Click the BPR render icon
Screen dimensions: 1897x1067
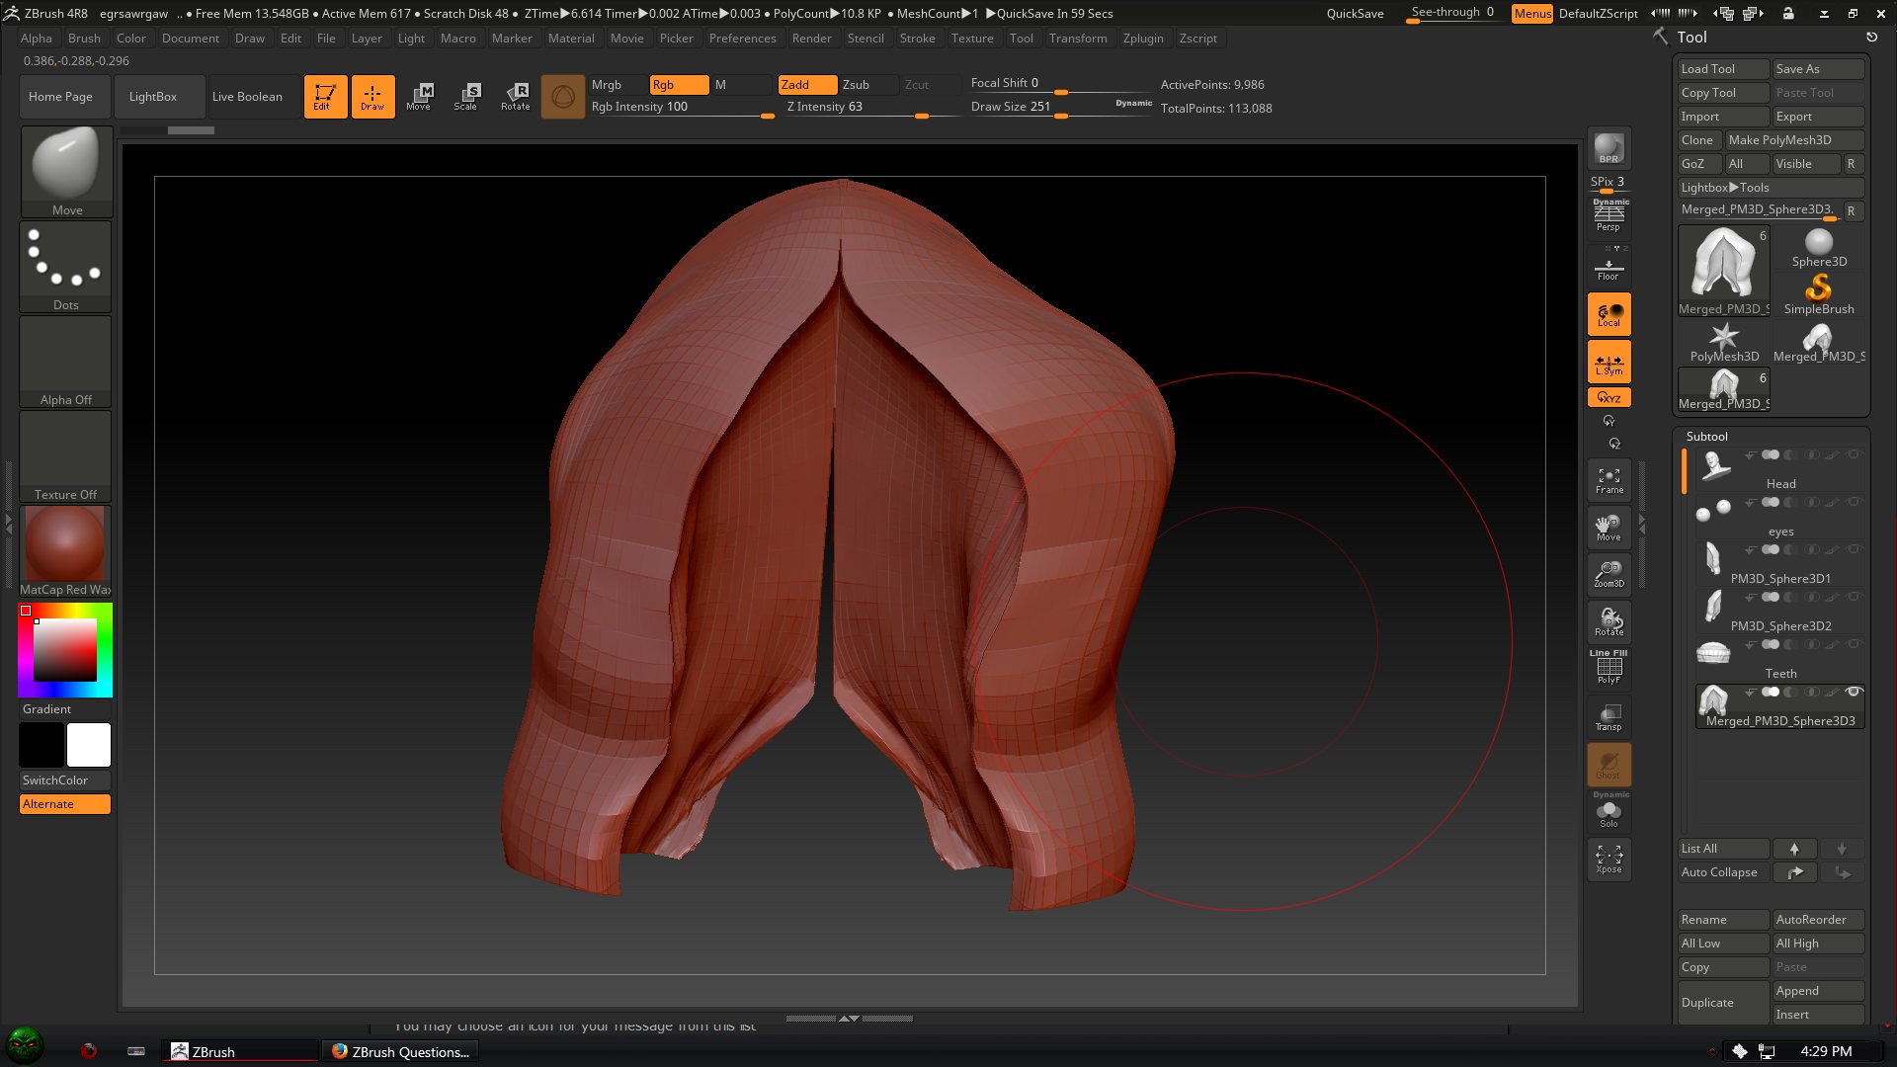1608,148
